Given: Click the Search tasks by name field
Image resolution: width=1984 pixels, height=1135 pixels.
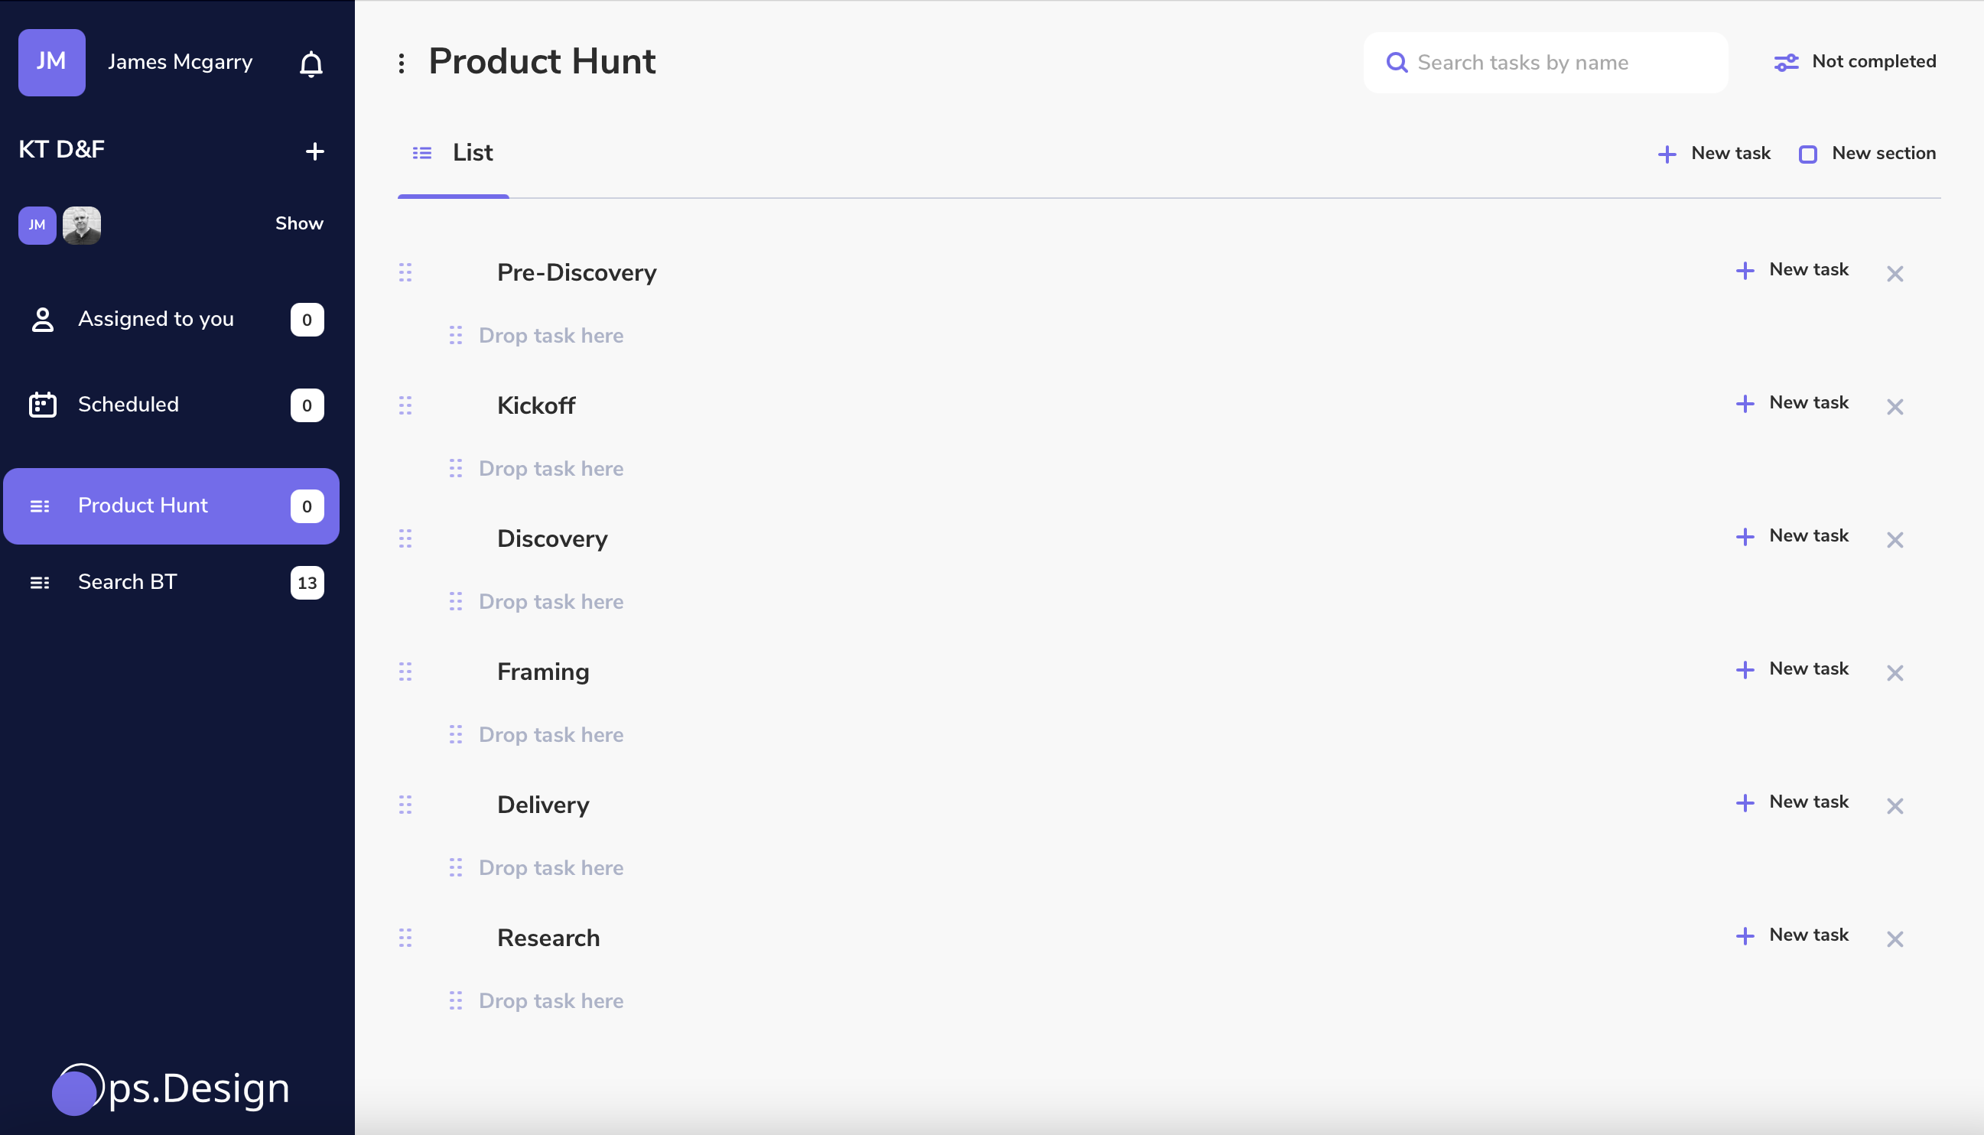Looking at the screenshot, I should (x=1545, y=63).
